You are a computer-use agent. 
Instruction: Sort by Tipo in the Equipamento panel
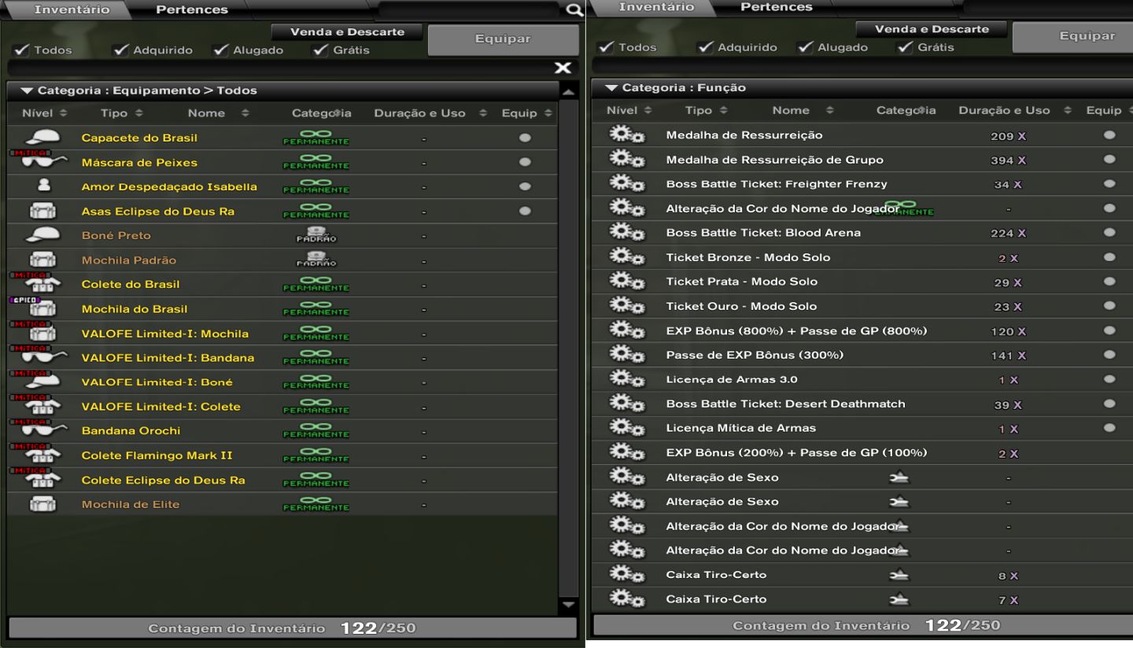(x=122, y=113)
